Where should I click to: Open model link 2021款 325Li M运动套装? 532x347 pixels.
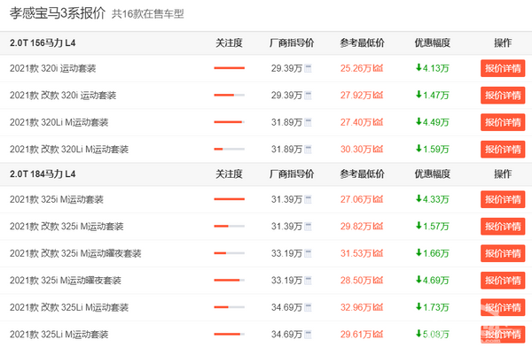(59, 335)
